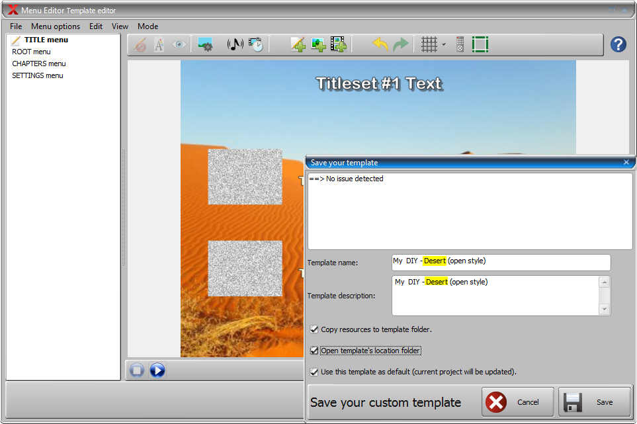Toggle the grid display icon
This screenshot has height=424, width=637.
pyautogui.click(x=429, y=44)
